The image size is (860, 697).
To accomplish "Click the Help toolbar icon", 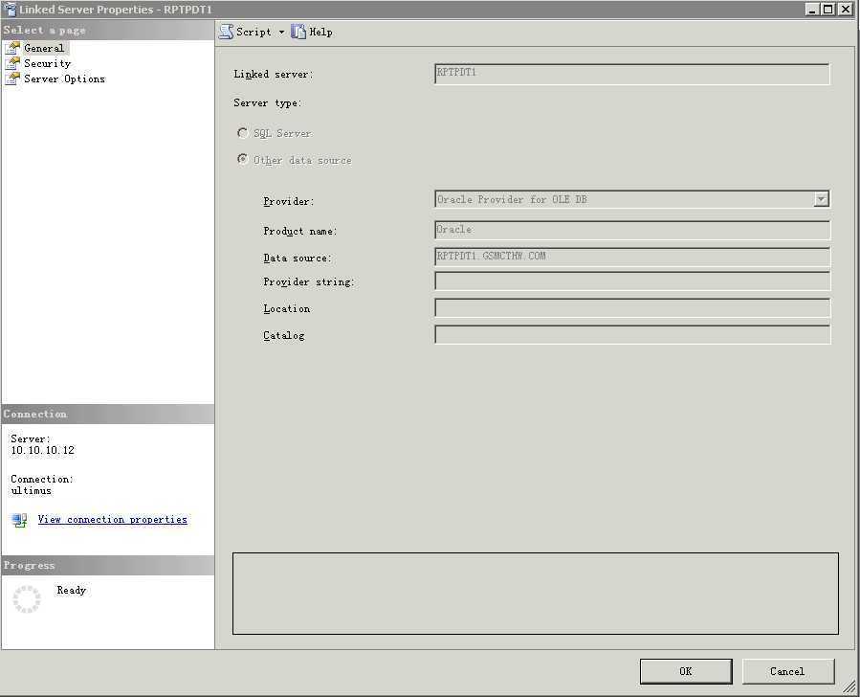I will click(x=298, y=32).
